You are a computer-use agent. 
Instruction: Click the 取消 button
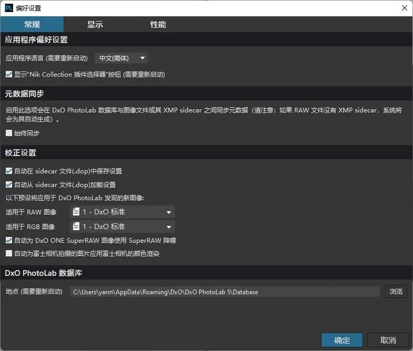tap(388, 340)
